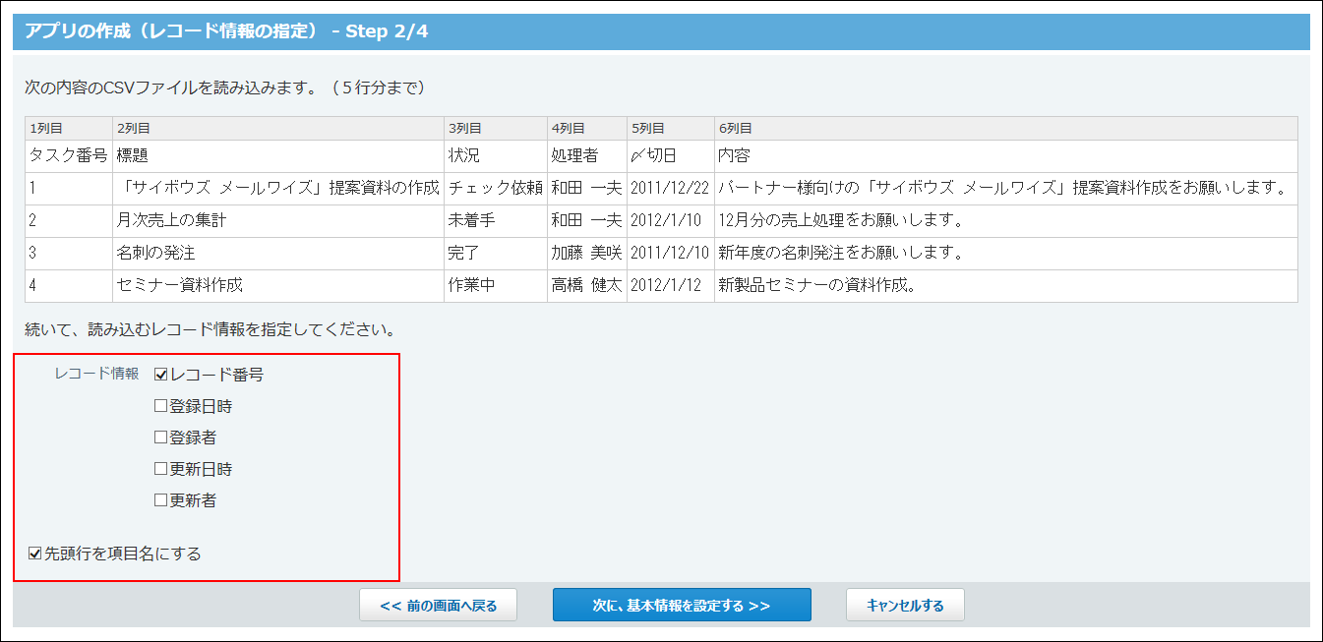Click 新製品セミナーの資料作成。 cell
The image size is (1323, 642).
pyautogui.click(x=1005, y=285)
